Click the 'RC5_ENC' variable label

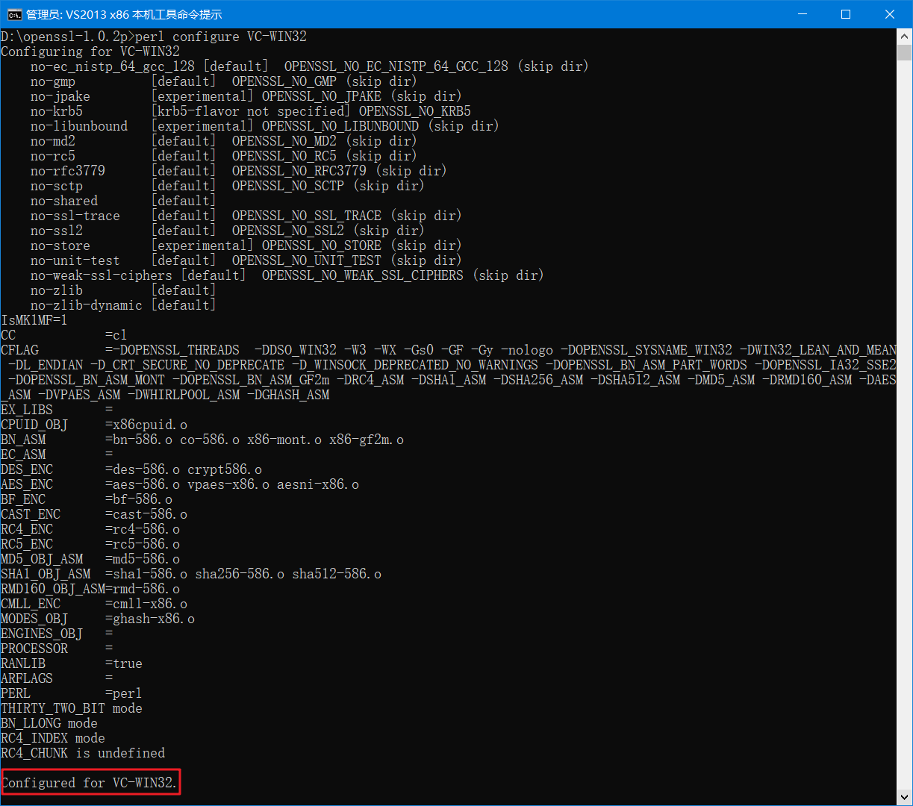pos(27,544)
